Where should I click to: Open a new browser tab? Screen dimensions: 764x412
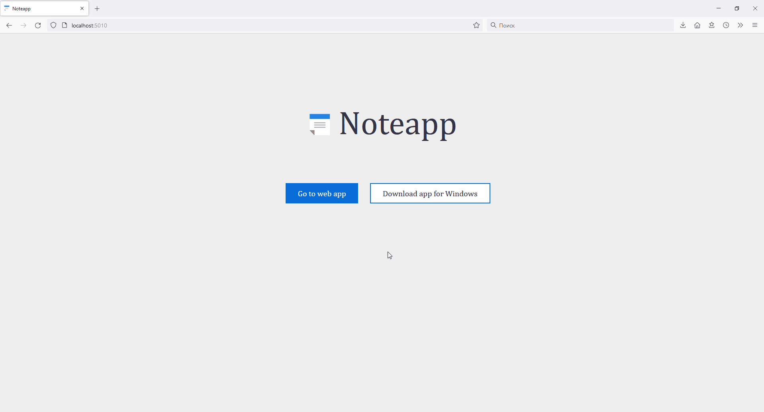coord(97,8)
